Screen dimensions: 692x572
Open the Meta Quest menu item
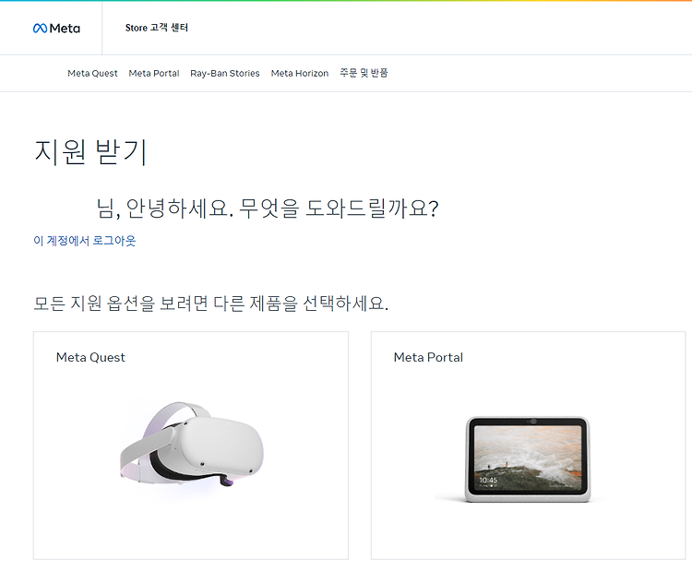coord(92,73)
